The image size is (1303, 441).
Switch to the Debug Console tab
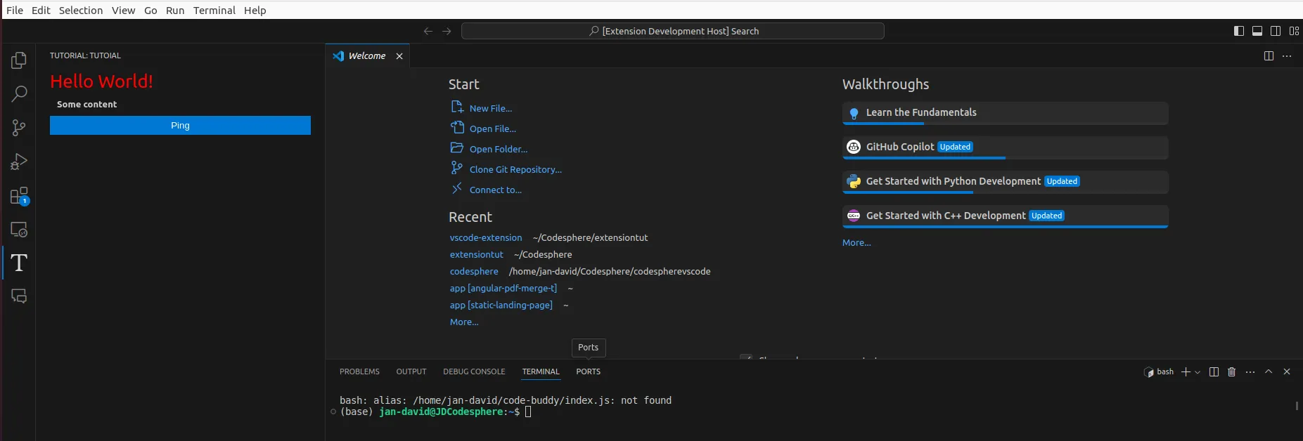coord(474,371)
